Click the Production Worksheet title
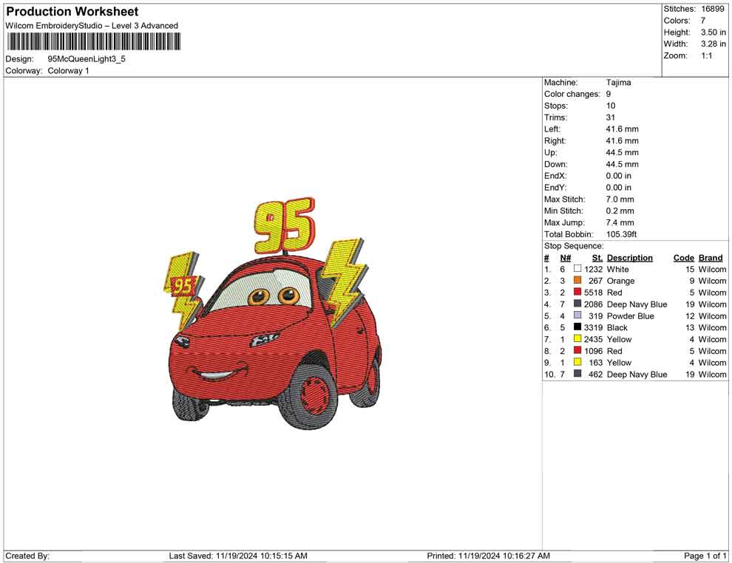 click(72, 12)
